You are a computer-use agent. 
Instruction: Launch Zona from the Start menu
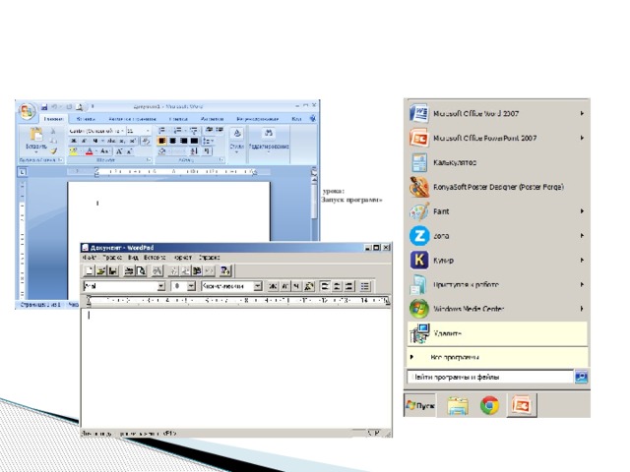[x=496, y=236]
